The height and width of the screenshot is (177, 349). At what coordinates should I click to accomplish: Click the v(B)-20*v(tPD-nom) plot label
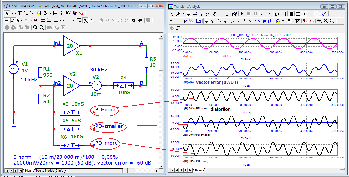[195, 108]
